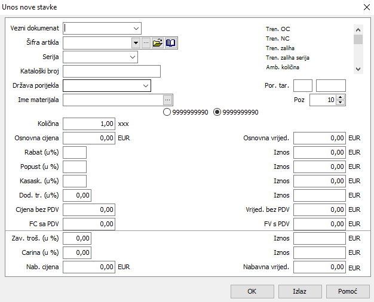Click the open folder icon beside Šifra artikla
The image size is (374, 302).
point(158,43)
